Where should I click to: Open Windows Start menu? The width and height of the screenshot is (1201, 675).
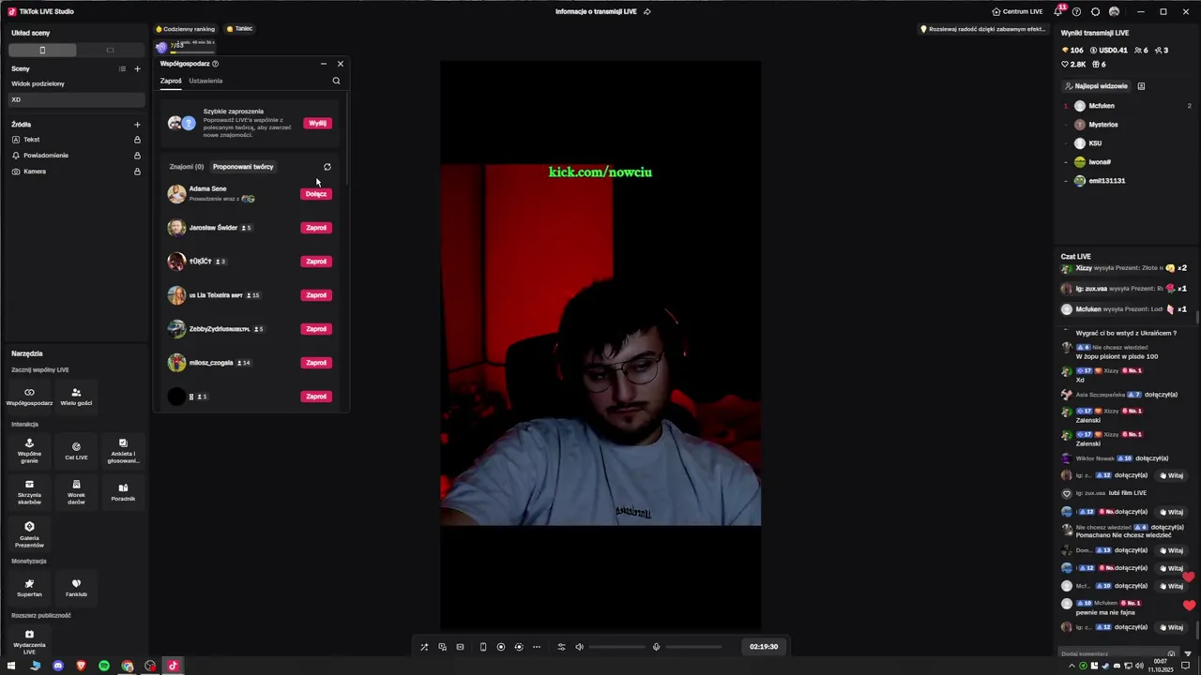click(11, 666)
